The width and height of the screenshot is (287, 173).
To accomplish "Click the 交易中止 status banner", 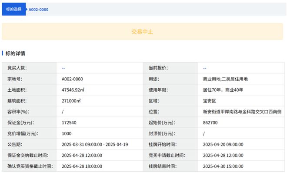I will pyautogui.click(x=142, y=31).
